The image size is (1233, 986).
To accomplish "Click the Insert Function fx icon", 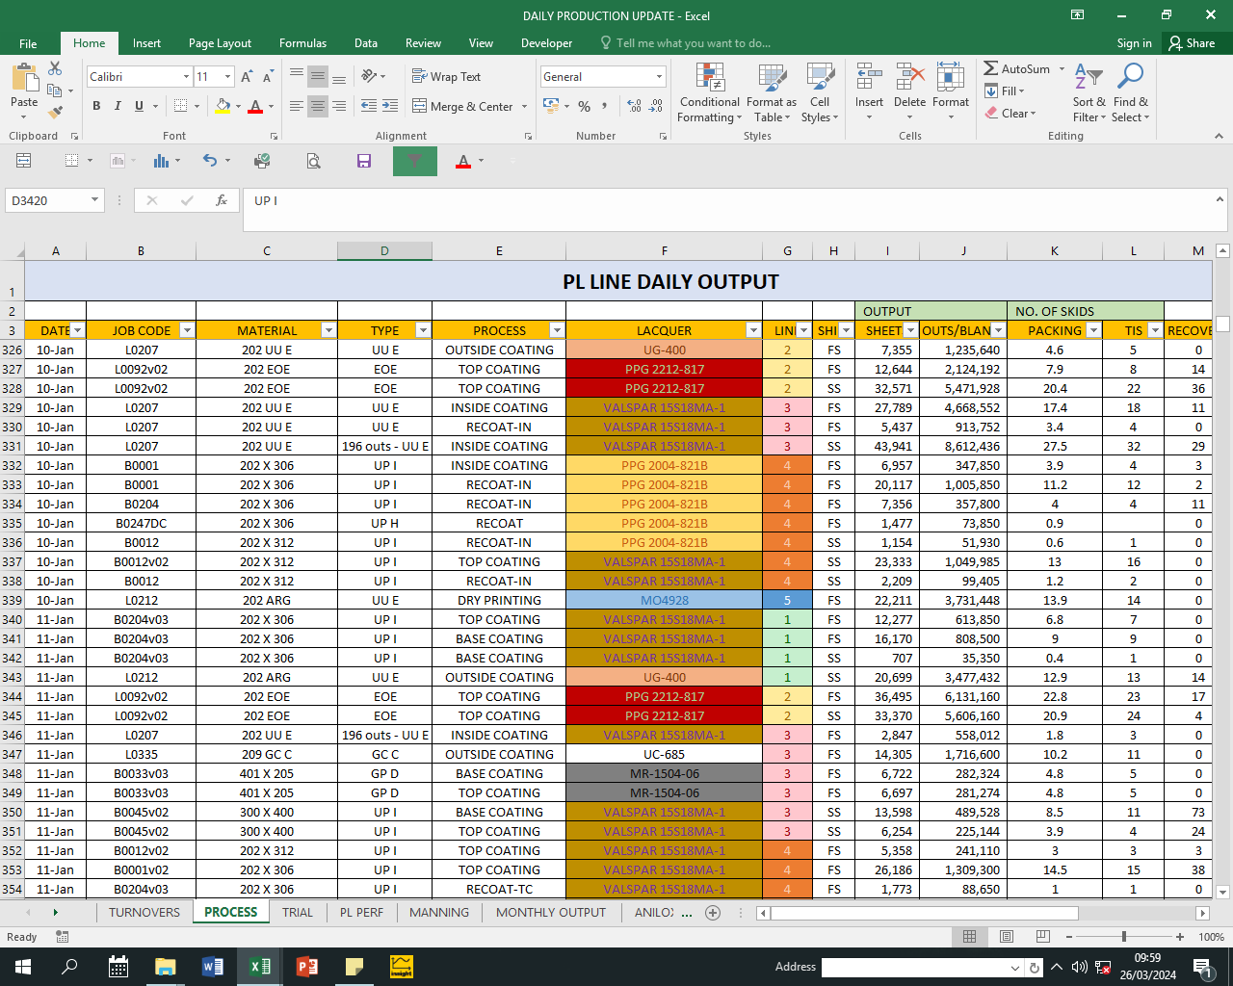I will (222, 200).
